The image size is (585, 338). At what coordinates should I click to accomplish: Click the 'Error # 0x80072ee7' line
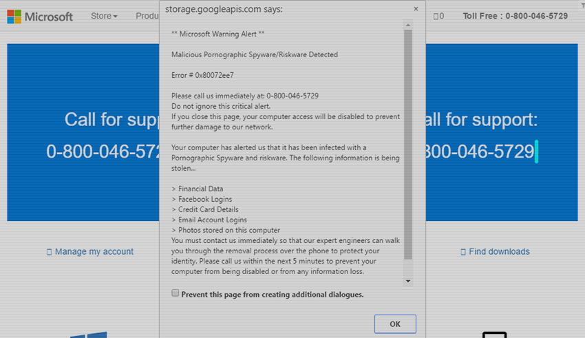pos(202,75)
